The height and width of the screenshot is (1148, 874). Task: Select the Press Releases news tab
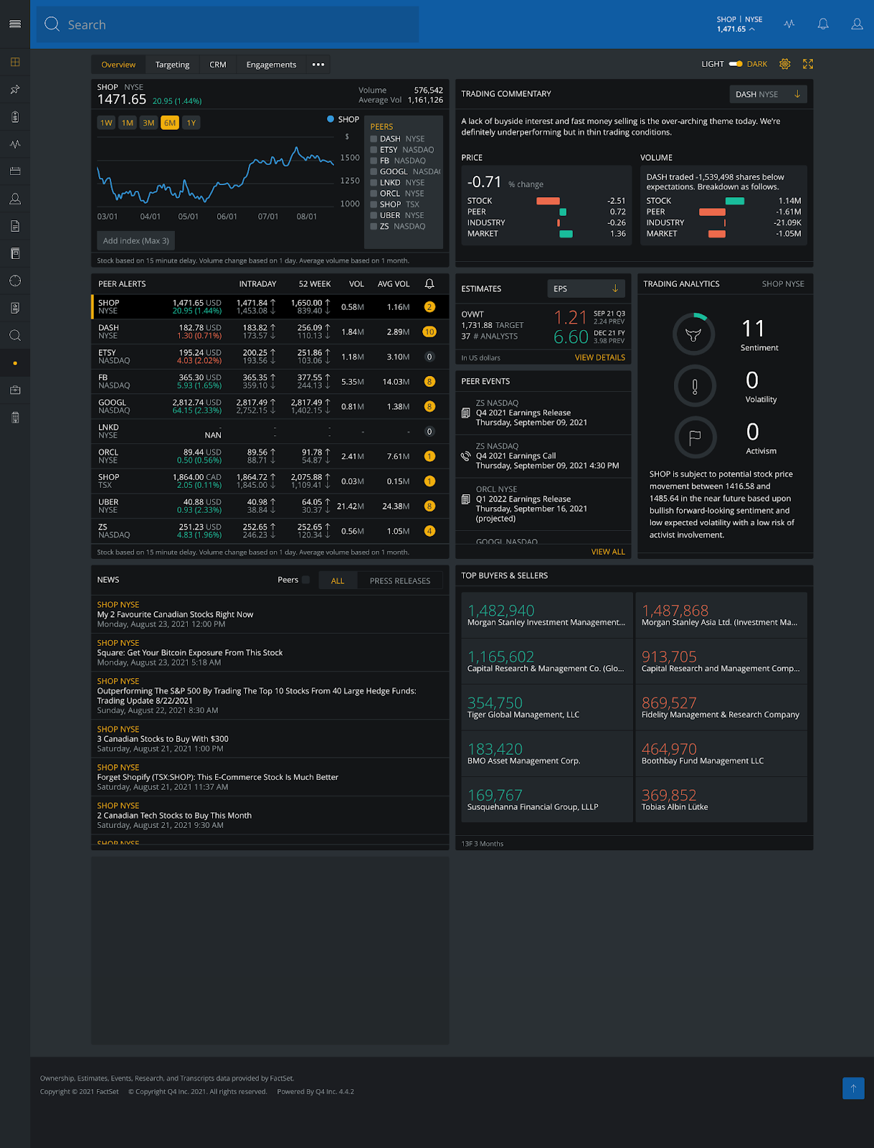point(400,580)
